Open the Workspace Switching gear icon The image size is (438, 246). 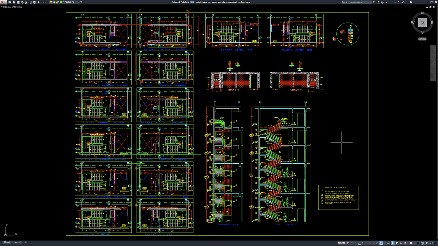411,243
